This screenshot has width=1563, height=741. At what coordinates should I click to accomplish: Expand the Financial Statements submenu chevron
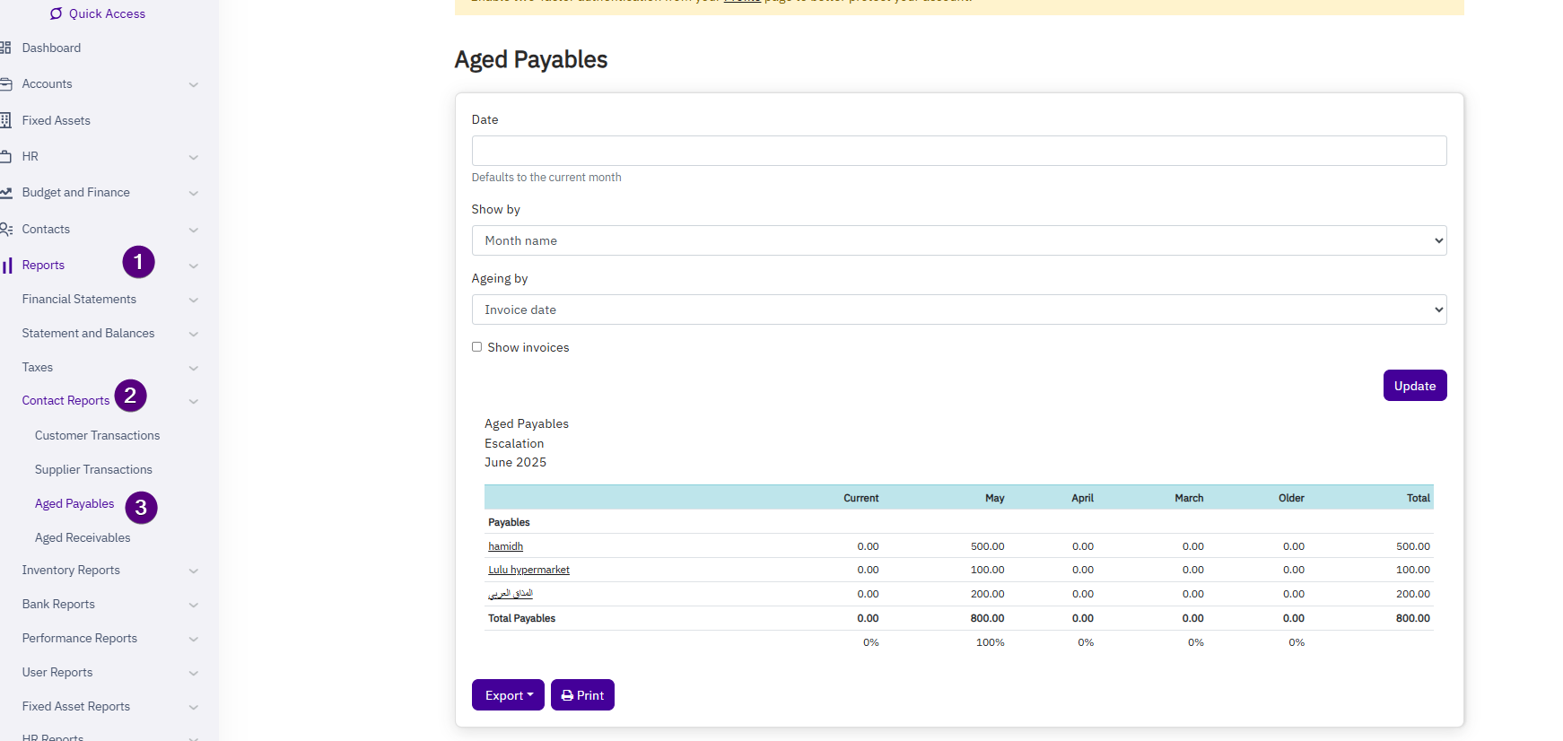coord(194,300)
